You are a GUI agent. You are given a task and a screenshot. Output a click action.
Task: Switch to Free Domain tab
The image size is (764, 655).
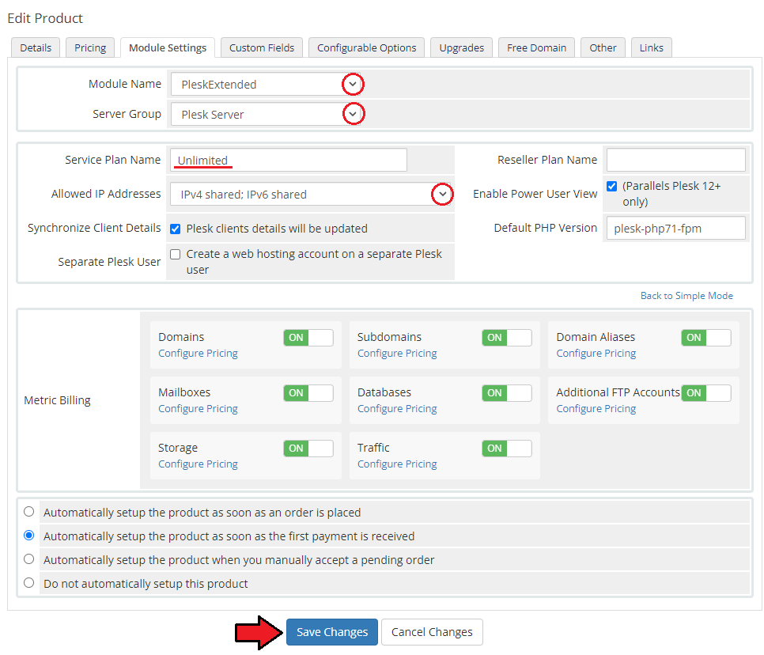point(536,47)
